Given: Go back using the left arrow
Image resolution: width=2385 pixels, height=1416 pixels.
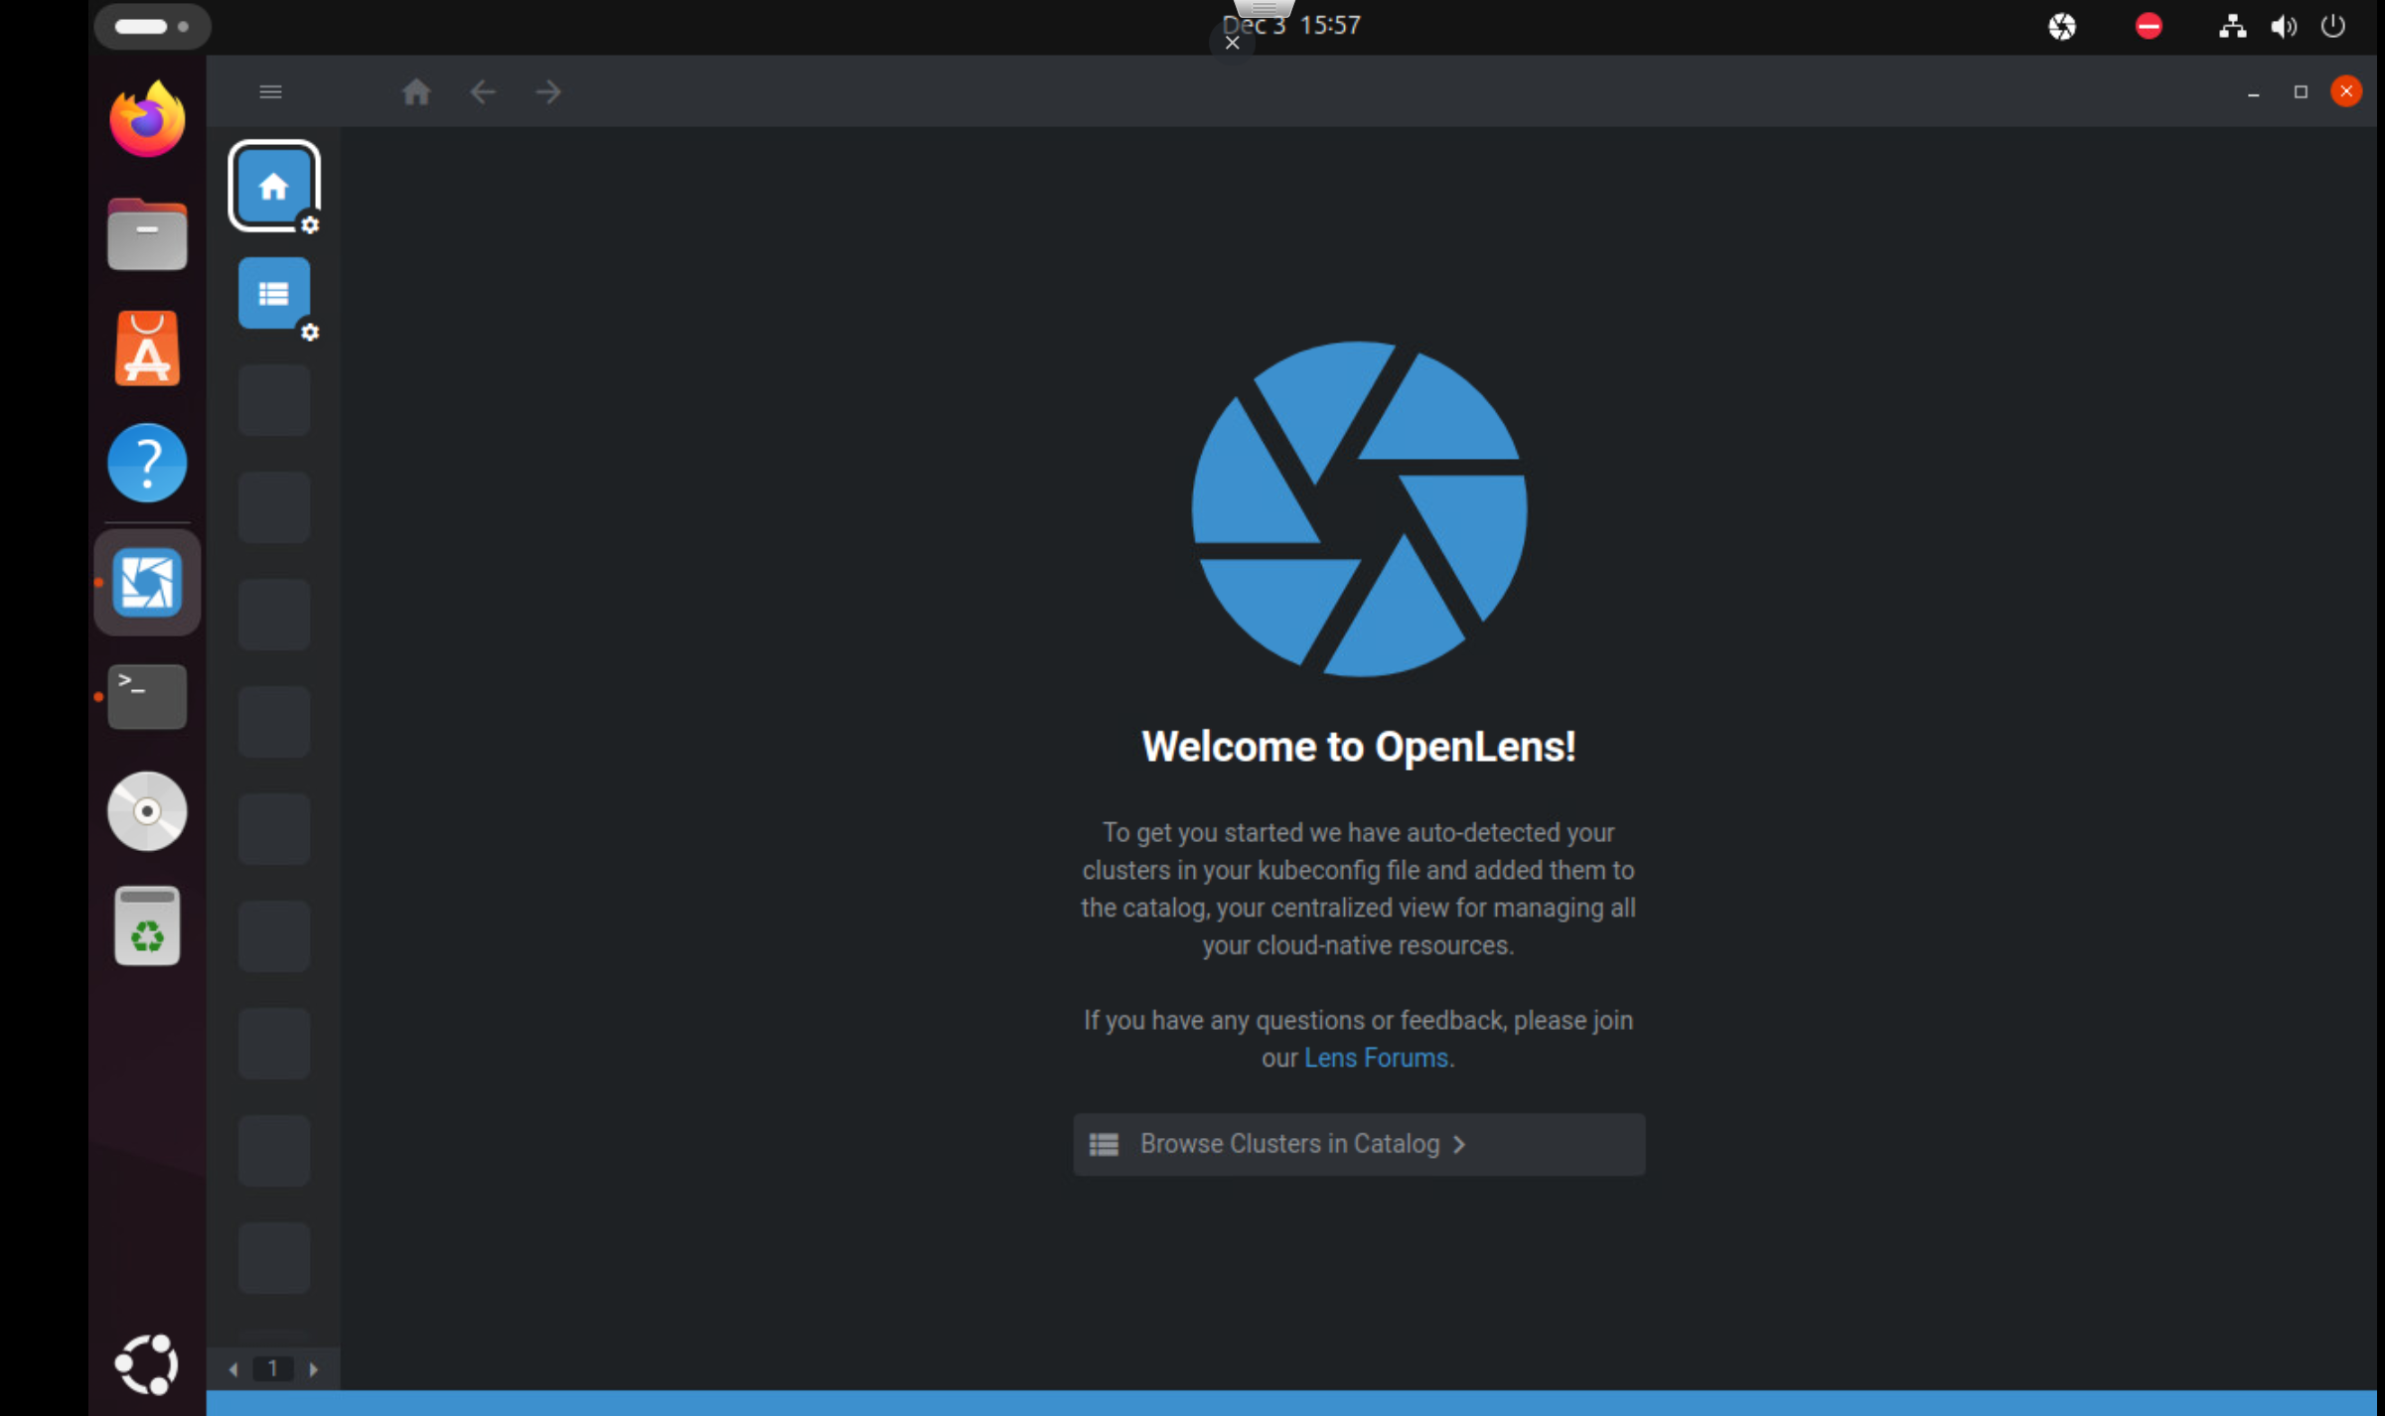Looking at the screenshot, I should (483, 92).
